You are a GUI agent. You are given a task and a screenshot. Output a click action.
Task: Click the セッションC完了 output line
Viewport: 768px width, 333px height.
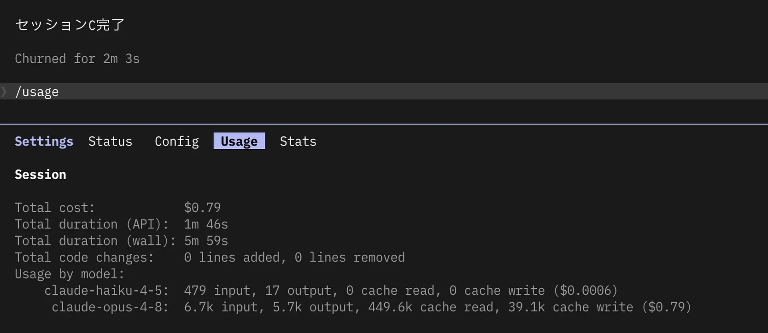[70, 25]
